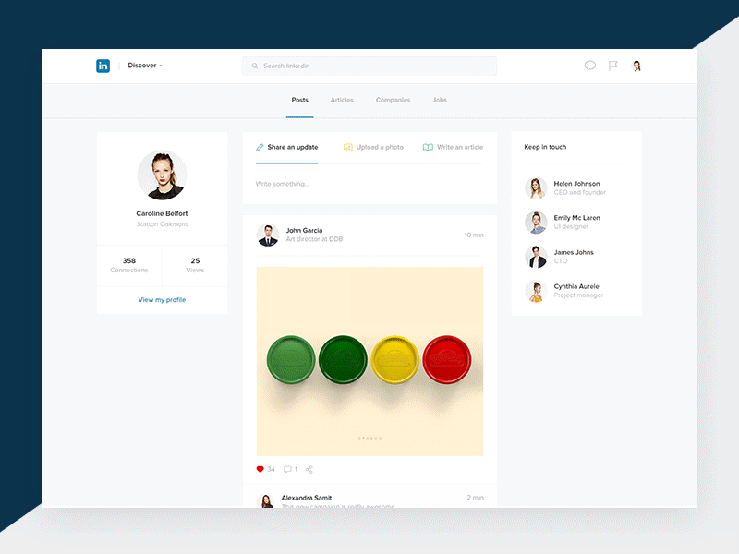The image size is (739, 554).
Task: Select the Write an article option
Action: [453, 147]
